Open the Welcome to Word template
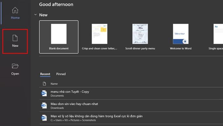 tap(181, 37)
